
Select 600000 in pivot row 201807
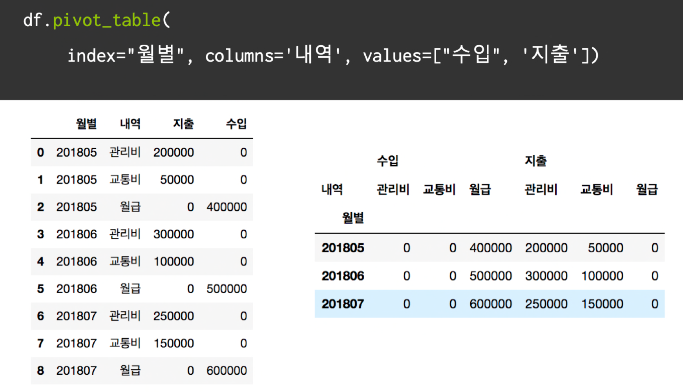pyautogui.click(x=491, y=304)
